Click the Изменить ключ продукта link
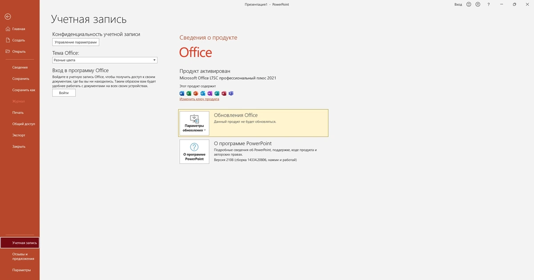 coord(199,99)
